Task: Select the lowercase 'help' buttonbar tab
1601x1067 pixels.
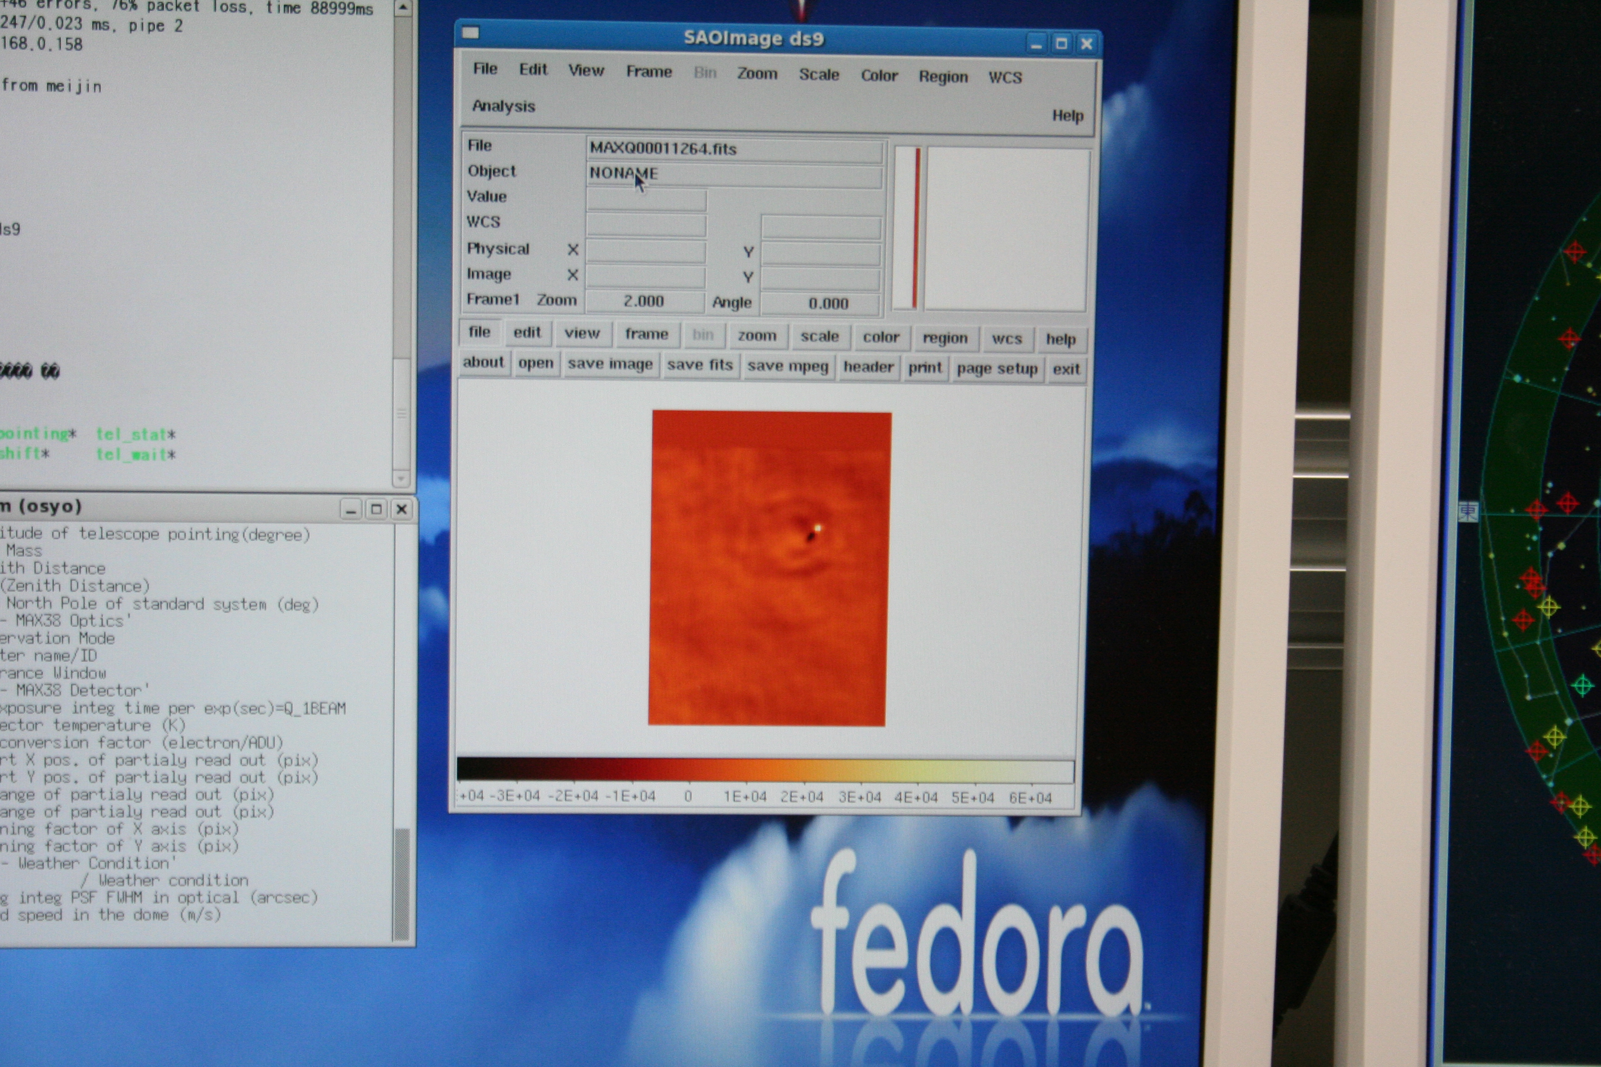Action: click(x=1060, y=339)
